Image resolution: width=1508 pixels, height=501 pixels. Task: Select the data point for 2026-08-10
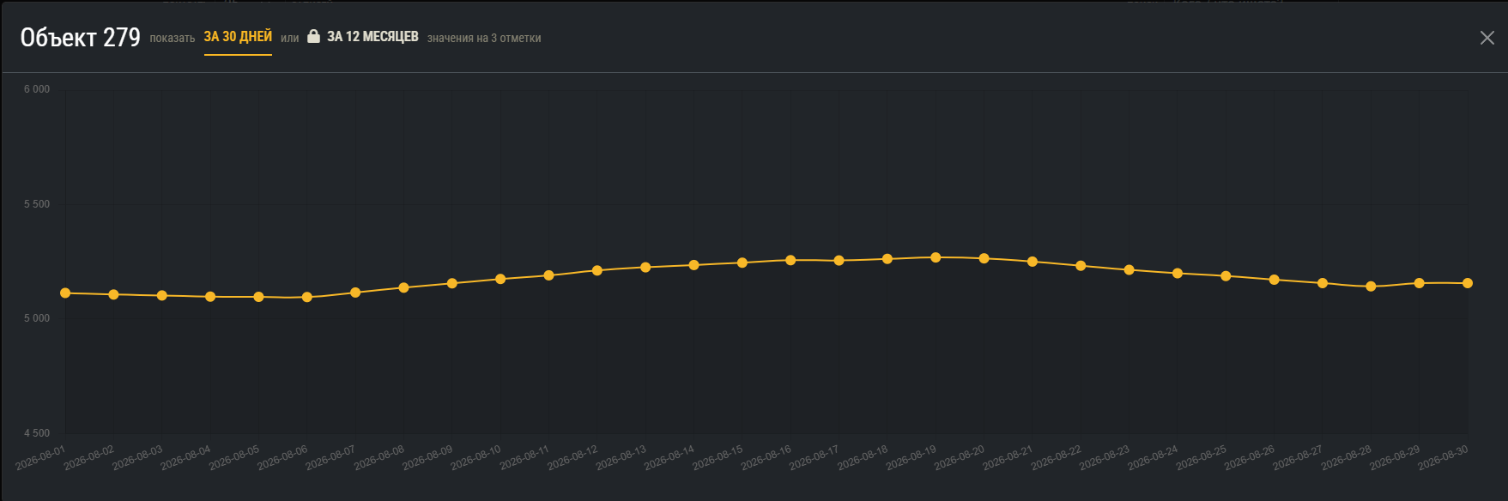(500, 279)
